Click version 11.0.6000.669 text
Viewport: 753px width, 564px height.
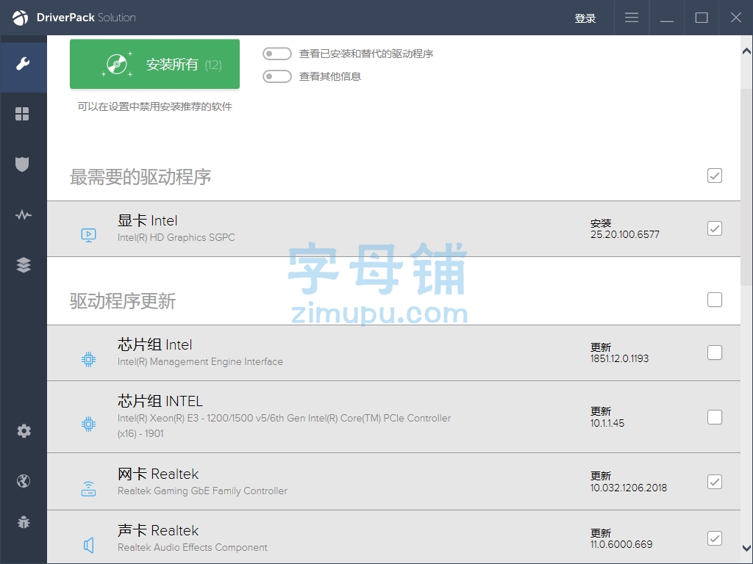[621, 544]
